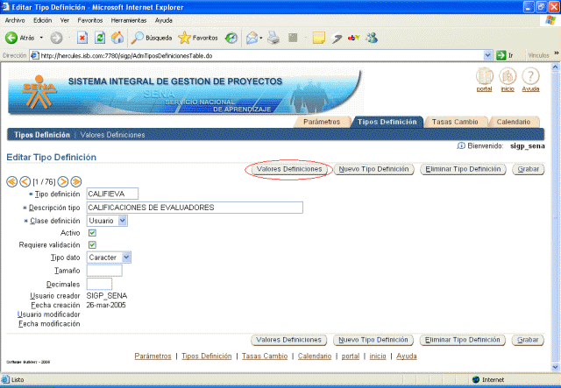Uncheck the Activo checkbox

click(x=92, y=233)
